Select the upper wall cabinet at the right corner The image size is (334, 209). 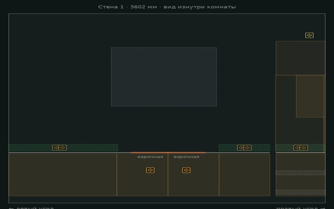[300, 58]
